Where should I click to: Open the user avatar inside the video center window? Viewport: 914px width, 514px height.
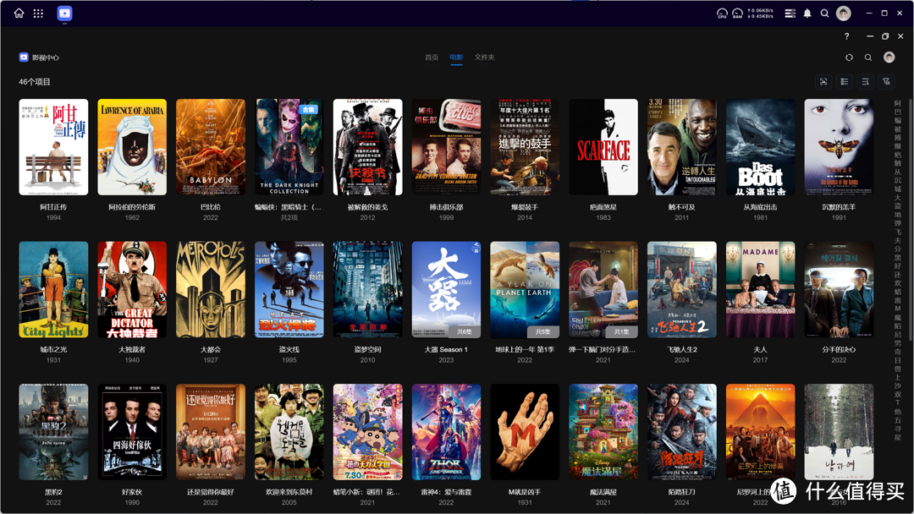[889, 57]
